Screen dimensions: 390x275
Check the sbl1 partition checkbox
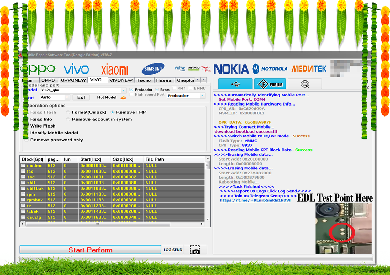coord(23,183)
